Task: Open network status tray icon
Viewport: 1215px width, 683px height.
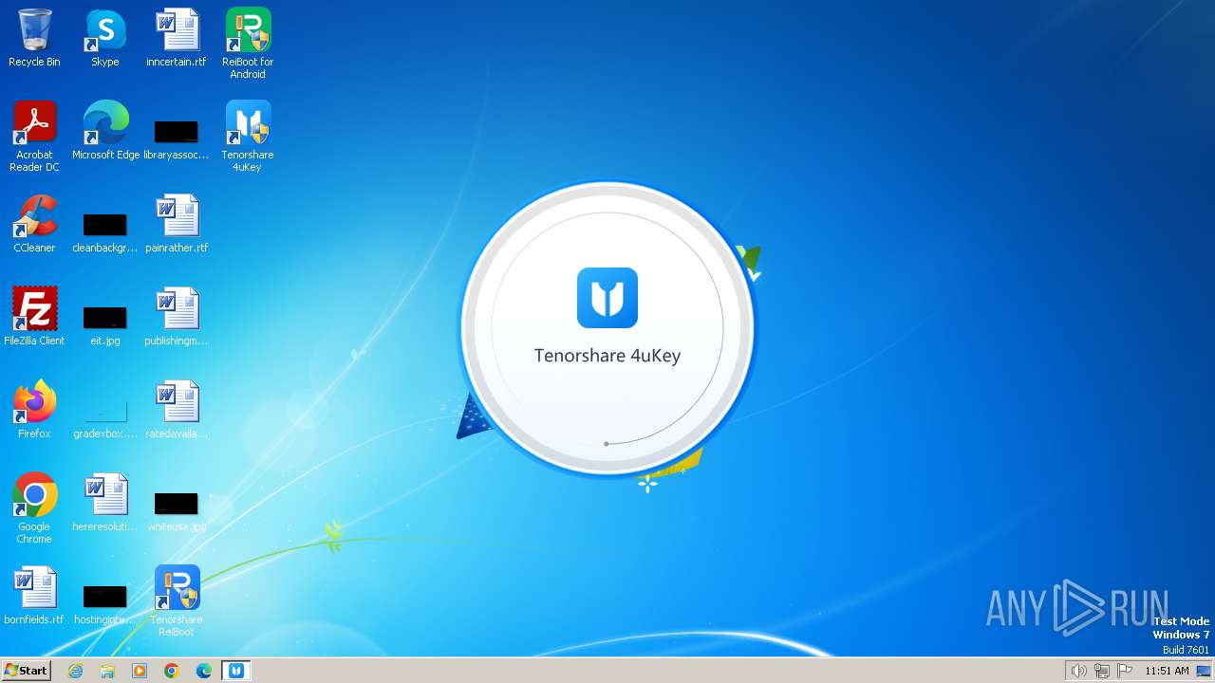Action: pos(1102,671)
